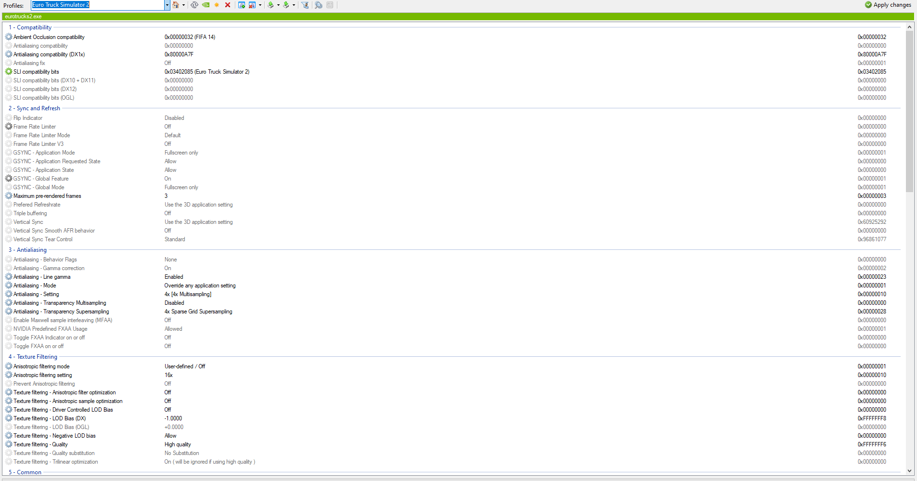Click the refresh profile icon
This screenshot has height=481, width=917.
tap(194, 5)
